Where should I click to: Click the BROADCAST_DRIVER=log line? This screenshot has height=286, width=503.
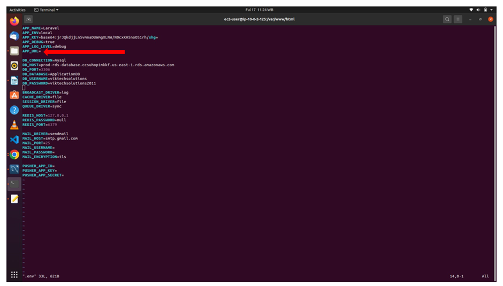(45, 92)
